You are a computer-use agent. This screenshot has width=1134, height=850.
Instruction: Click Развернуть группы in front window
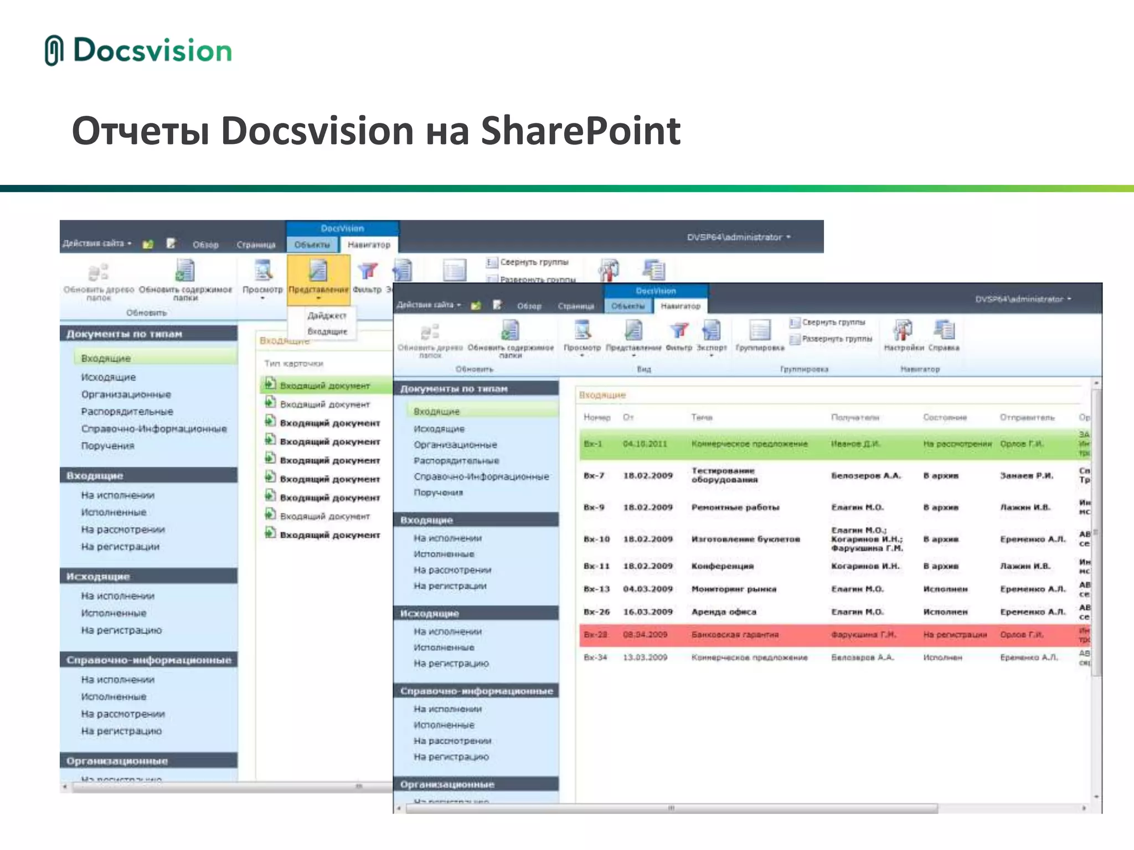pos(831,339)
